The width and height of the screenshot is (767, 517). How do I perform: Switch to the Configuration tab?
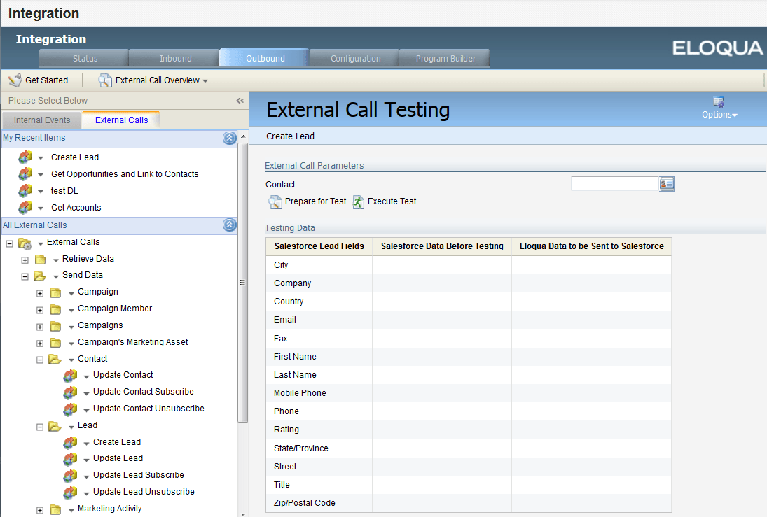[354, 58]
